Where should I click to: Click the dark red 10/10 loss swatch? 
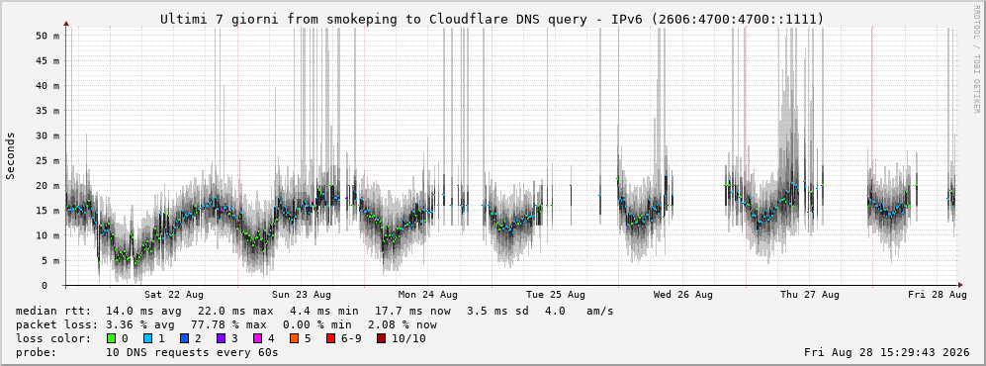coord(382,338)
